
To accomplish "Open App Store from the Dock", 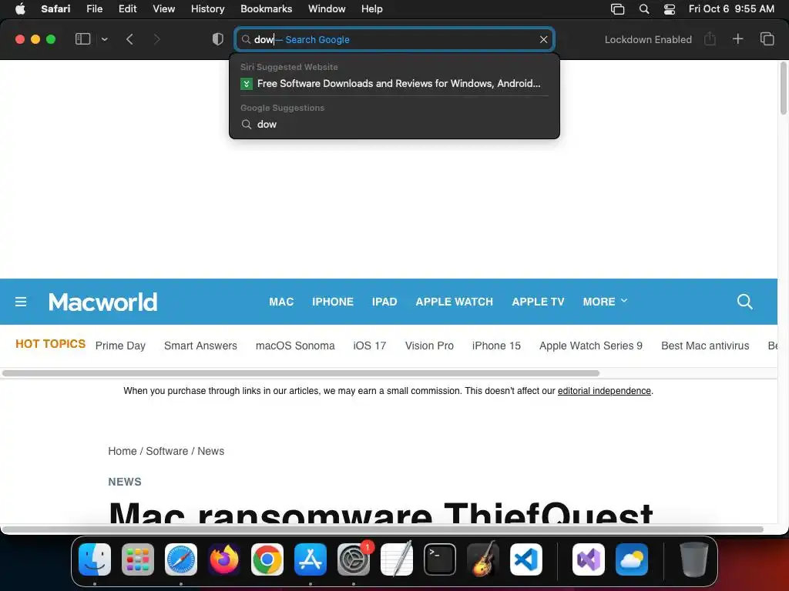I will tap(311, 559).
